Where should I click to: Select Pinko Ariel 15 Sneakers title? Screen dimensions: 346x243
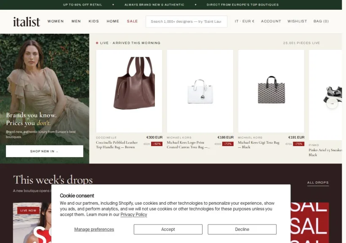325,152
